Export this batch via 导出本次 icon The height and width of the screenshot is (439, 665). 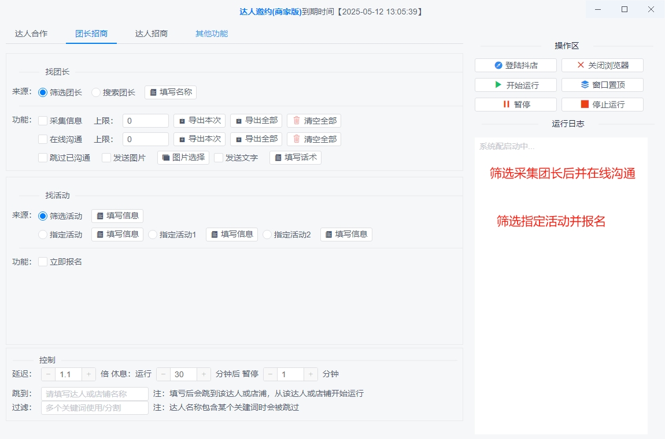[199, 120]
